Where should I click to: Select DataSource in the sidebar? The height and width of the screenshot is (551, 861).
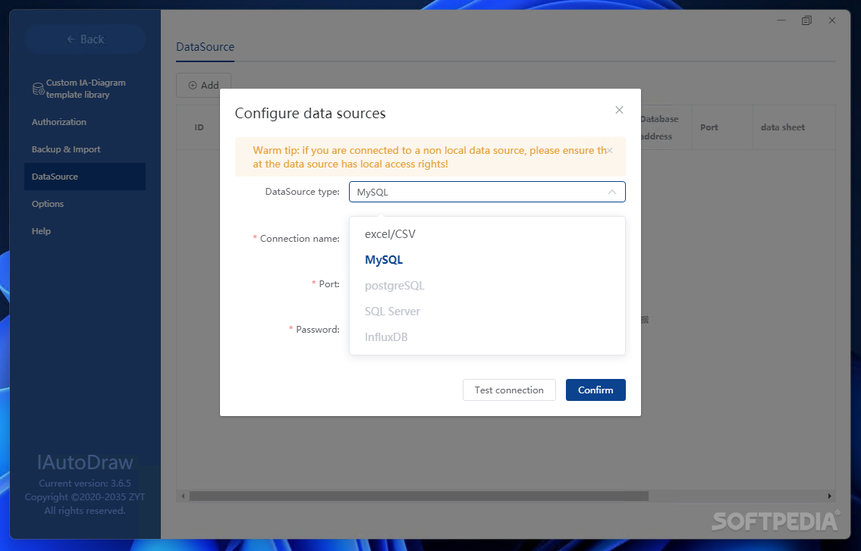click(x=85, y=177)
